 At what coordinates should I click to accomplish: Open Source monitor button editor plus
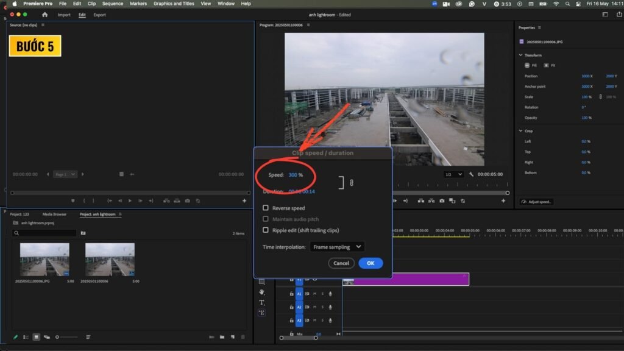(244, 201)
